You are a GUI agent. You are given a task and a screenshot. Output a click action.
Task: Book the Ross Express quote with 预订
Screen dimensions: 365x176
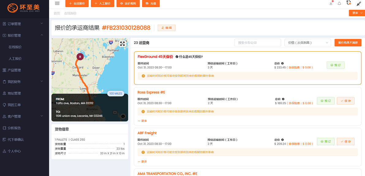pos(325,101)
